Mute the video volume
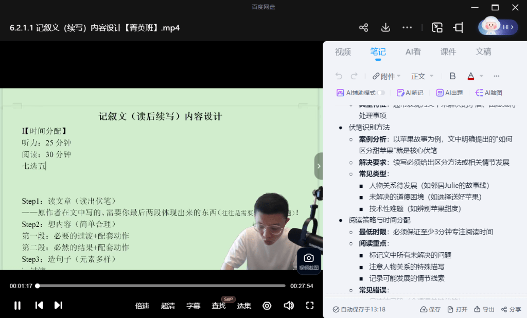Screen dimensions: 527x318 point(288,305)
